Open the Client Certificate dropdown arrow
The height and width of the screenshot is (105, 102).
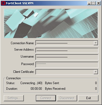(x=96, y=72)
